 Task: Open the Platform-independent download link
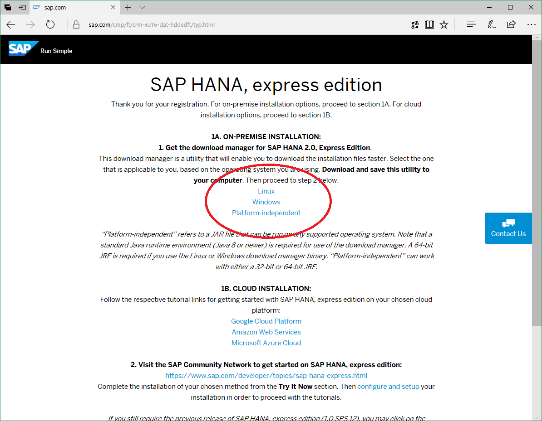[x=266, y=213]
